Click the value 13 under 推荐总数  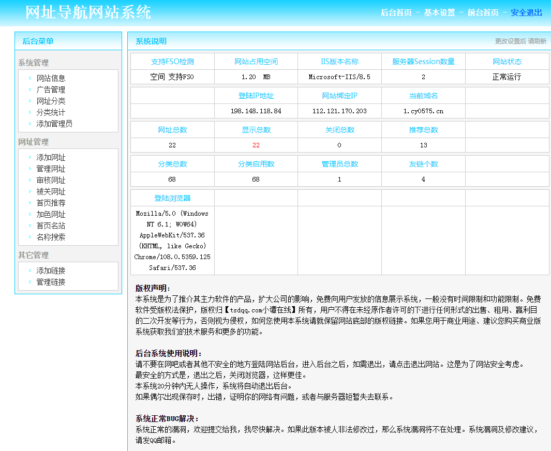(423, 145)
